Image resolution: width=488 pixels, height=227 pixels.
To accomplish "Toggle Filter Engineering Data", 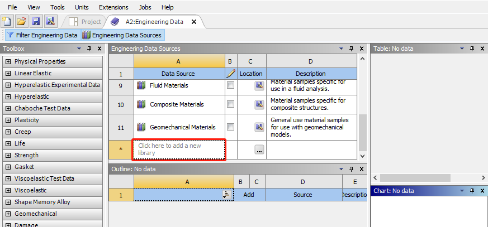I will tap(42, 35).
